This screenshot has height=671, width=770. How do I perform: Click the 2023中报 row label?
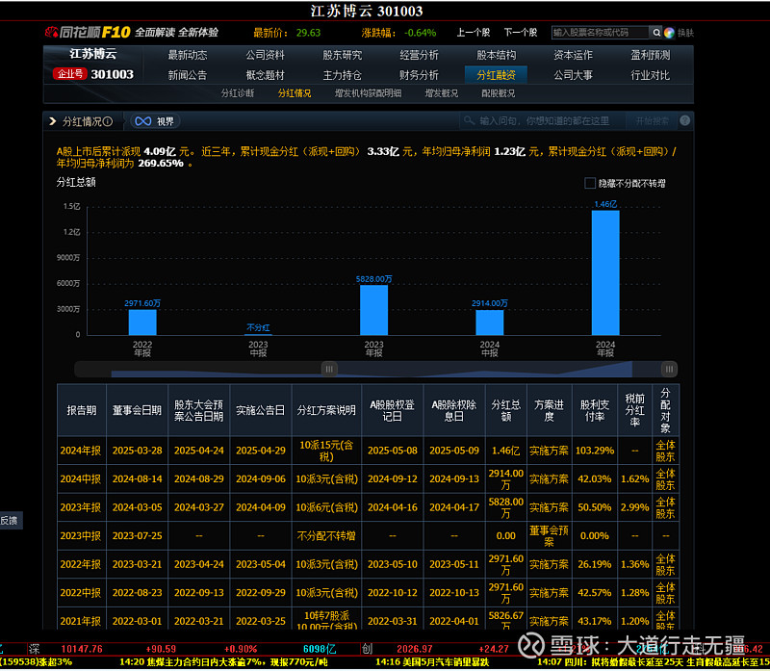coord(81,536)
